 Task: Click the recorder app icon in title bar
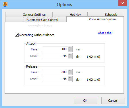pyautogui.click(x=5, y=4)
